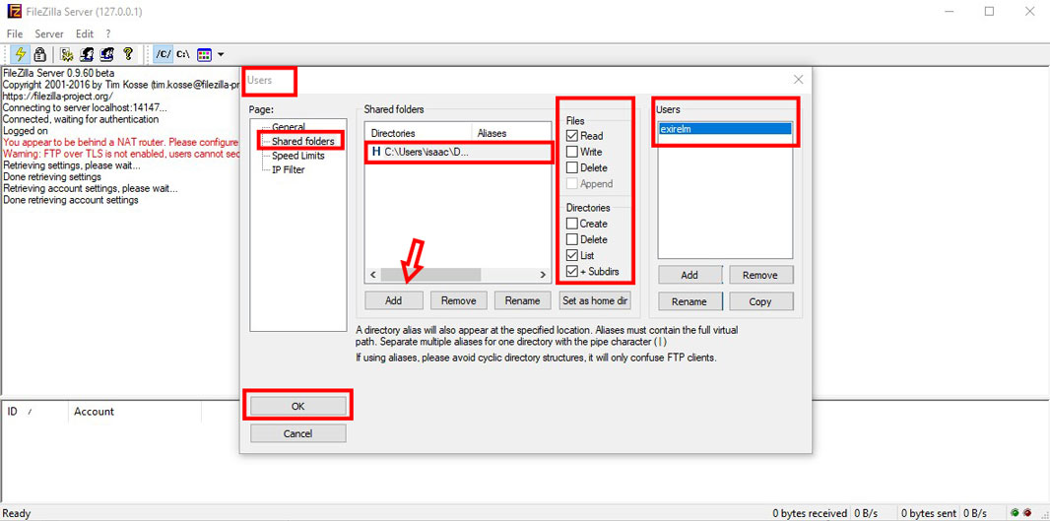Select the C:\Users\isaac\D... directory row
Viewport: 1050px width, 521px height.
tap(459, 152)
